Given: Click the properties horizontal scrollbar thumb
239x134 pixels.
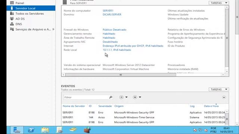Looking at the screenshot, I should (x=121, y=75).
